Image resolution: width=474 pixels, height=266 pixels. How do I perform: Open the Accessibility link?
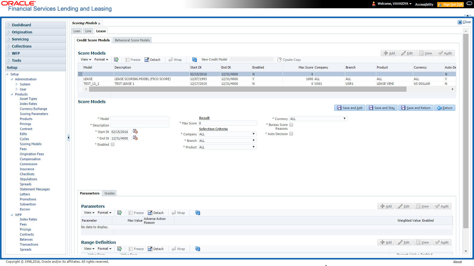coord(424,4)
